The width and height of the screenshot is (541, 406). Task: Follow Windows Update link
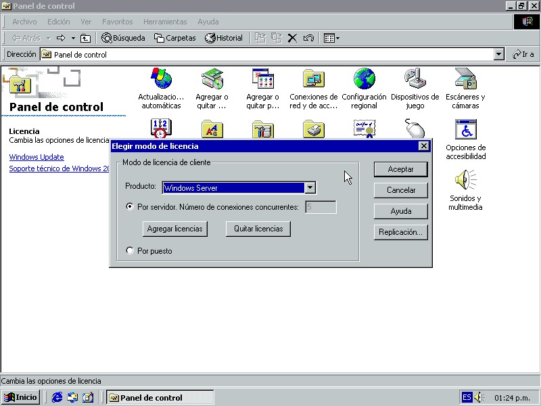click(37, 157)
